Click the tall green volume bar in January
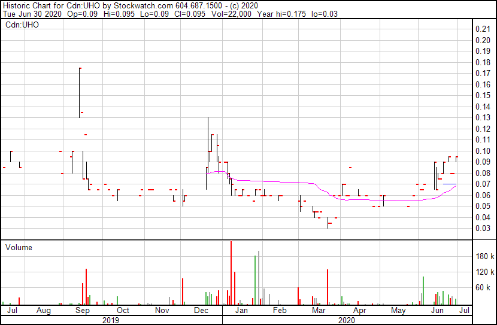Viewport: 497px width, 325px height. click(x=255, y=280)
